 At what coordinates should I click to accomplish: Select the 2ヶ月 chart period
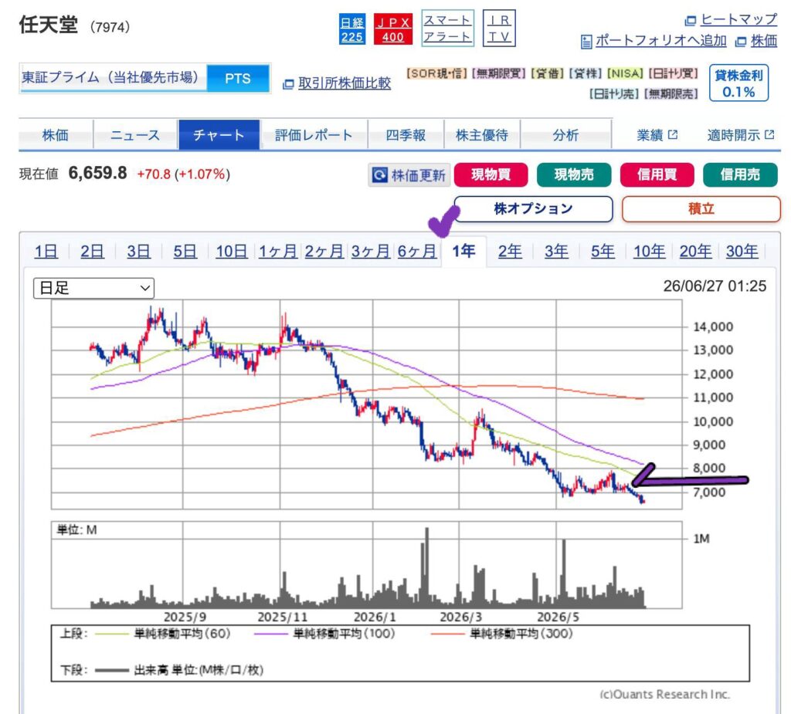coord(324,251)
